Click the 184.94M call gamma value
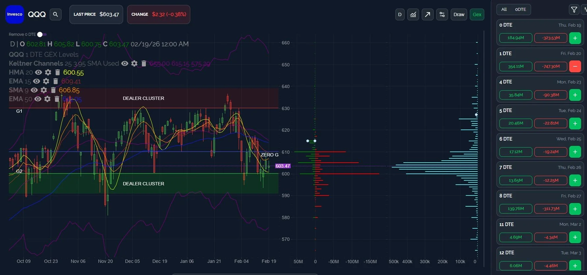 pyautogui.click(x=516, y=38)
